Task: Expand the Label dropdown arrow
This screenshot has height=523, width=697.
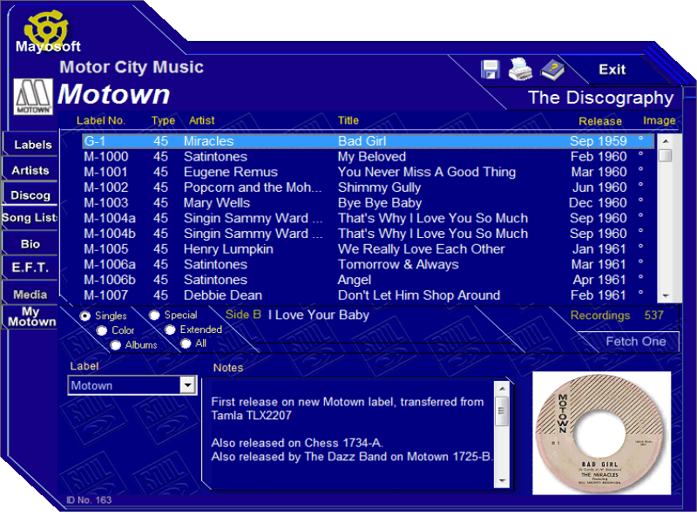Action: 188,385
